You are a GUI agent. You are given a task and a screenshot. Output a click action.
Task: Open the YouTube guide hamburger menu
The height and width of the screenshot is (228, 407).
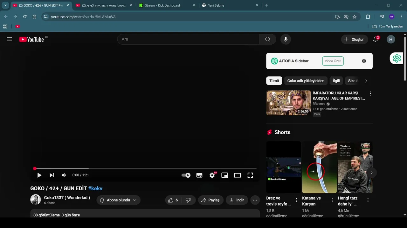(10, 39)
